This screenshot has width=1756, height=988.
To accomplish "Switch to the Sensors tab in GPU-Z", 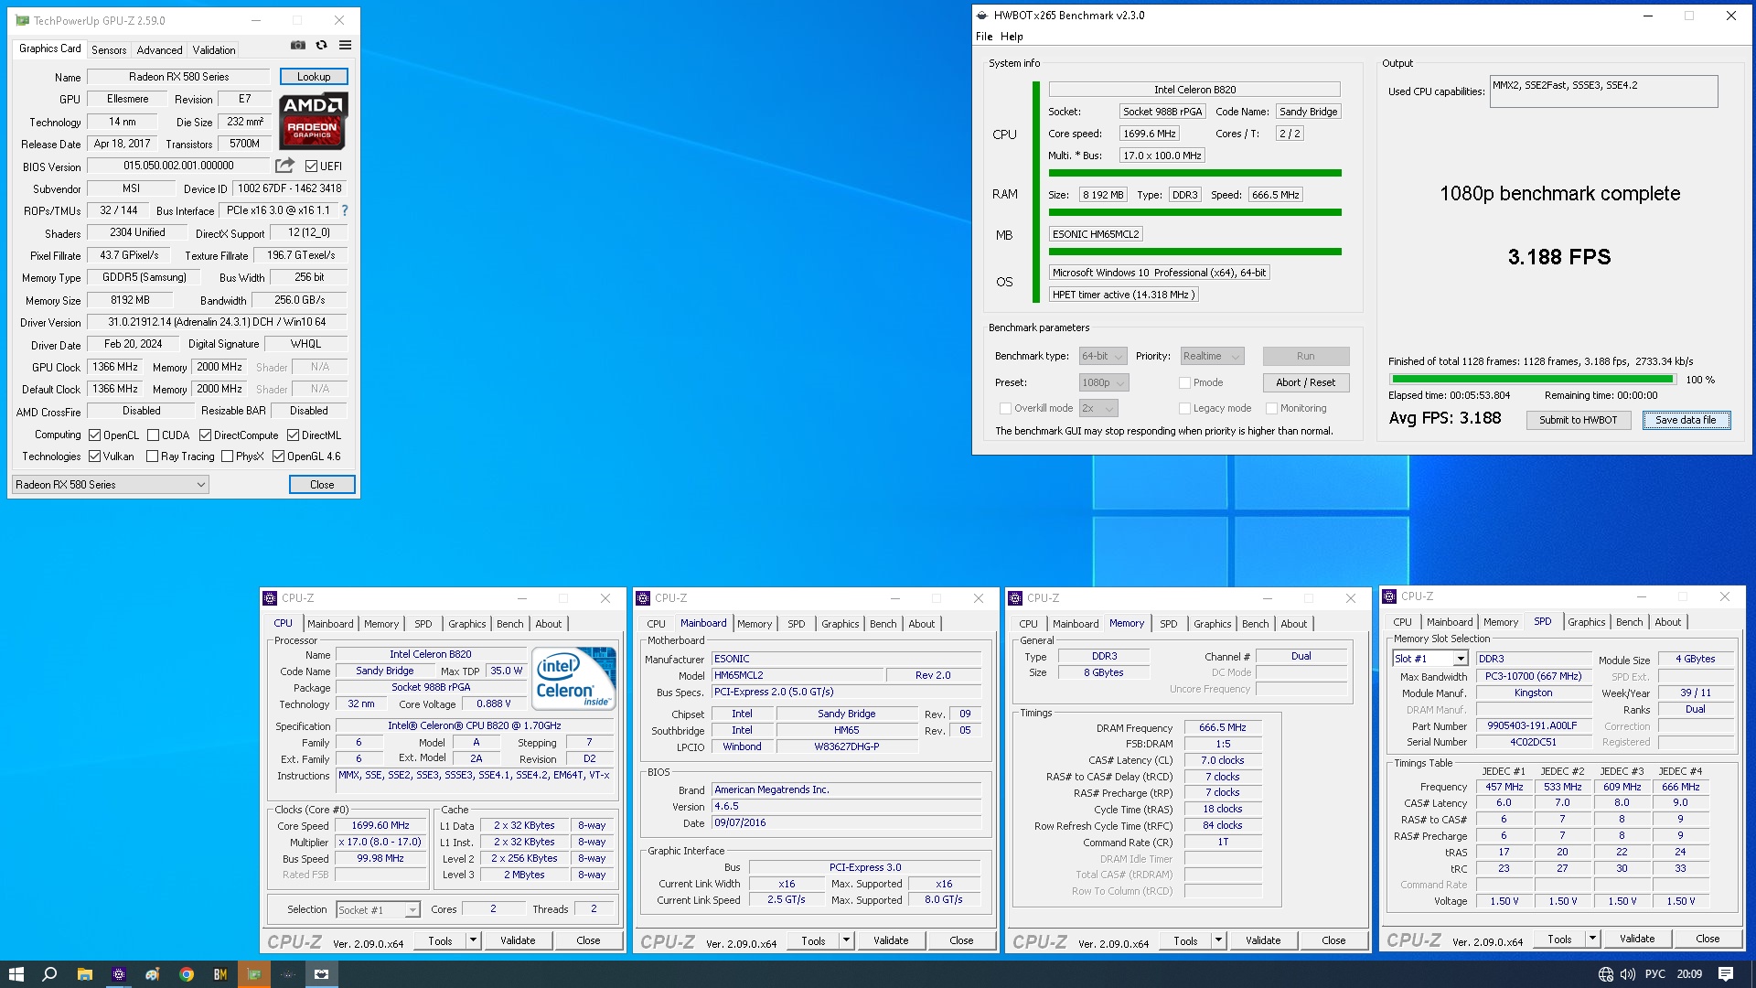I will [109, 50].
